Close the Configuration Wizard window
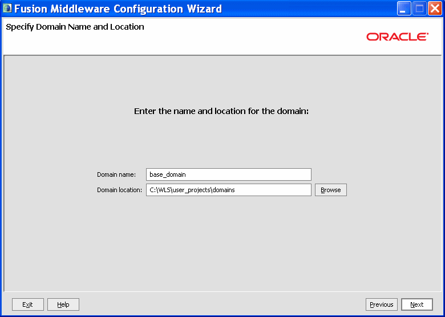Image resolution: width=445 pixels, height=317 pixels. pyautogui.click(x=435, y=9)
